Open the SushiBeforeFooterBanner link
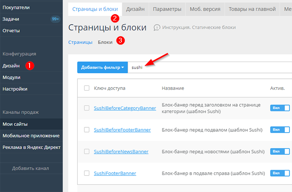 pyautogui.click(x=122, y=130)
